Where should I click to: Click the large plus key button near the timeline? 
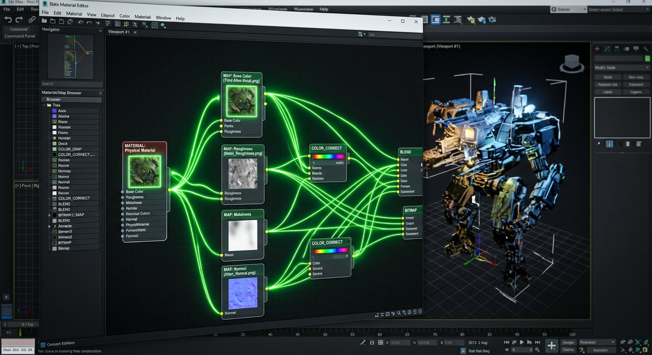coord(552,345)
